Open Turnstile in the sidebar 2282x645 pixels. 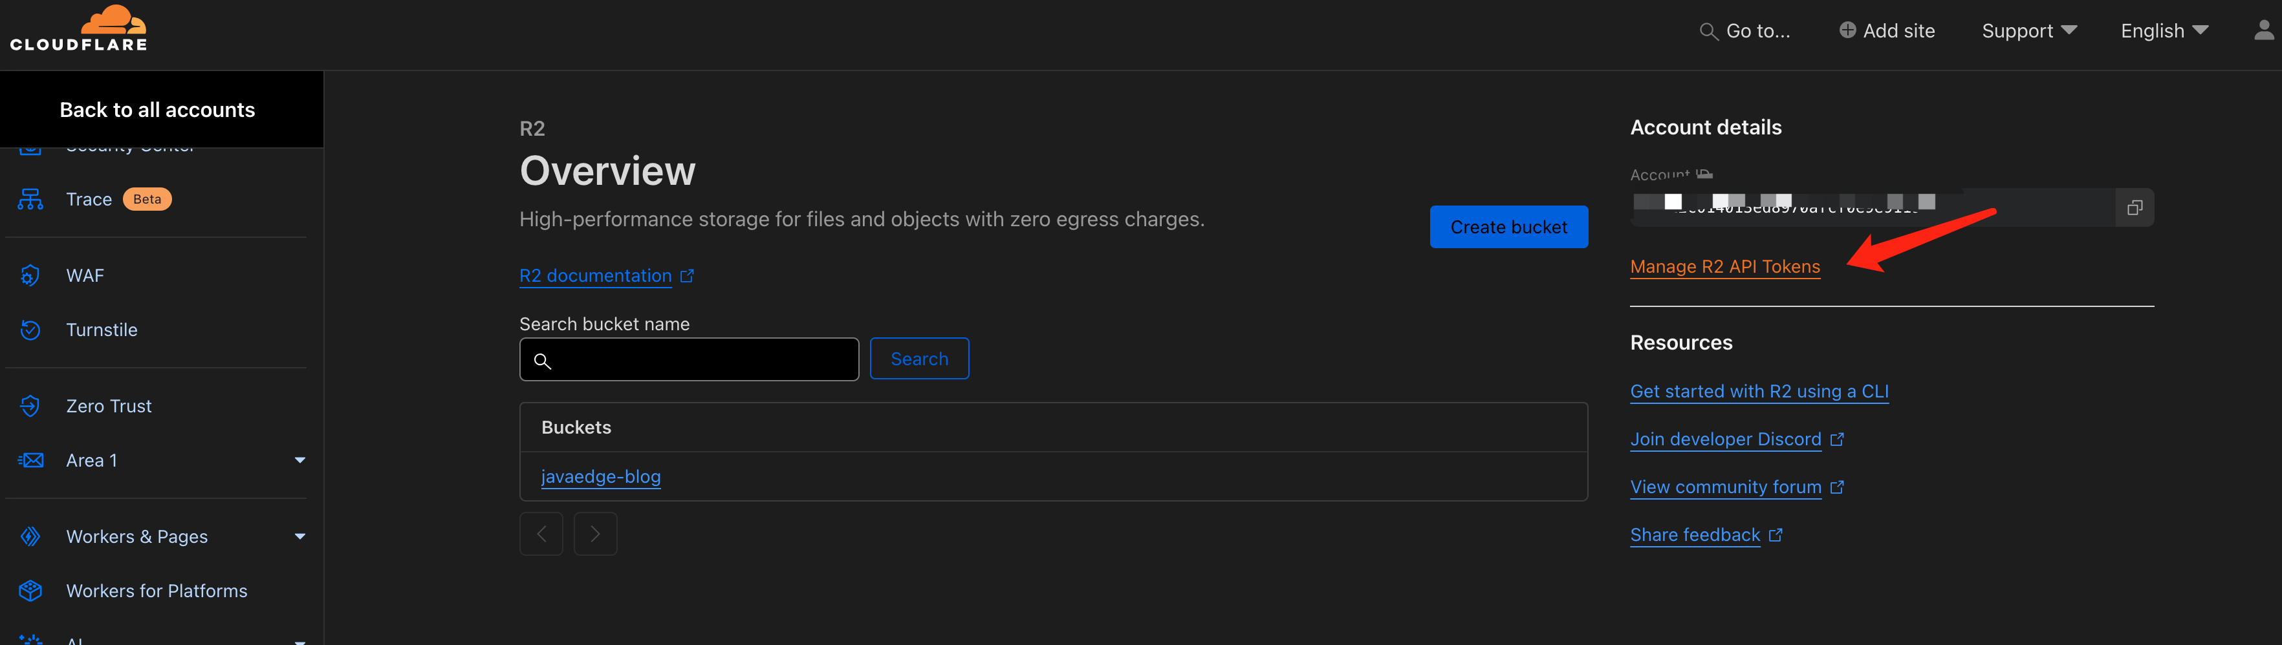(x=102, y=330)
